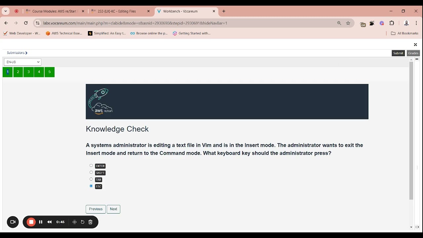Select the TAB radio option
This screenshot has height=238, width=423.
pyautogui.click(x=91, y=179)
